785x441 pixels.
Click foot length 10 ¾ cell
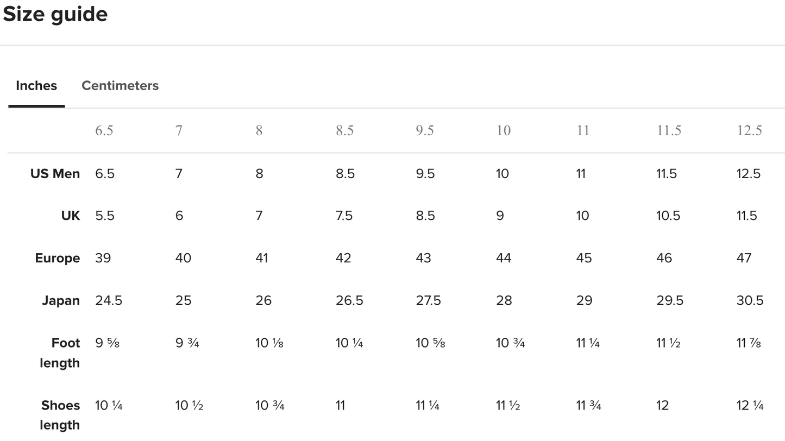pos(510,343)
